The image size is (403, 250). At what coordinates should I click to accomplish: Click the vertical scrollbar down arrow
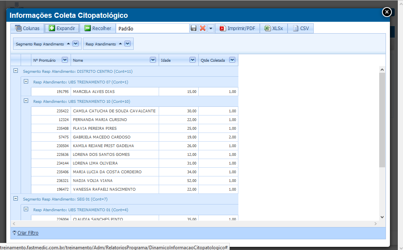coord(382,217)
